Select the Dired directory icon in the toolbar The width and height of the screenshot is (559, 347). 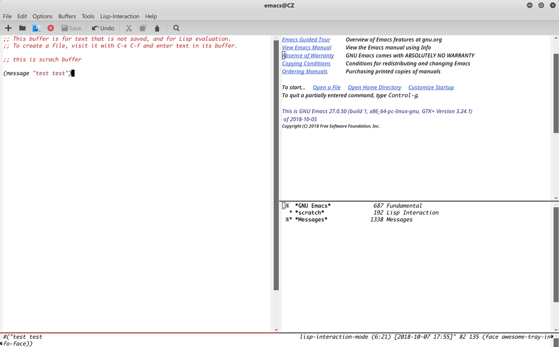(36, 28)
